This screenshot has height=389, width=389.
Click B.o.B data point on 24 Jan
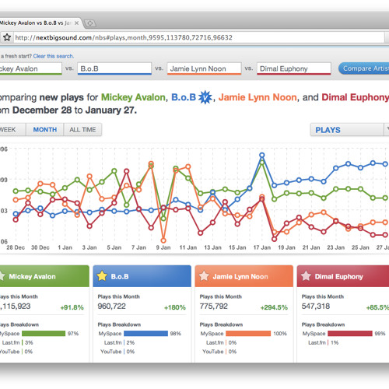click(x=349, y=164)
